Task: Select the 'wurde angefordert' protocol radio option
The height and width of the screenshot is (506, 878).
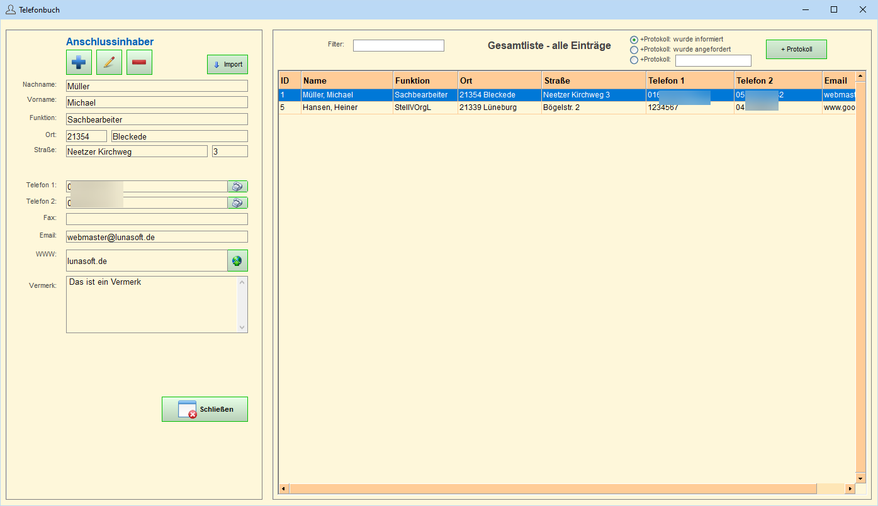Action: tap(634, 50)
